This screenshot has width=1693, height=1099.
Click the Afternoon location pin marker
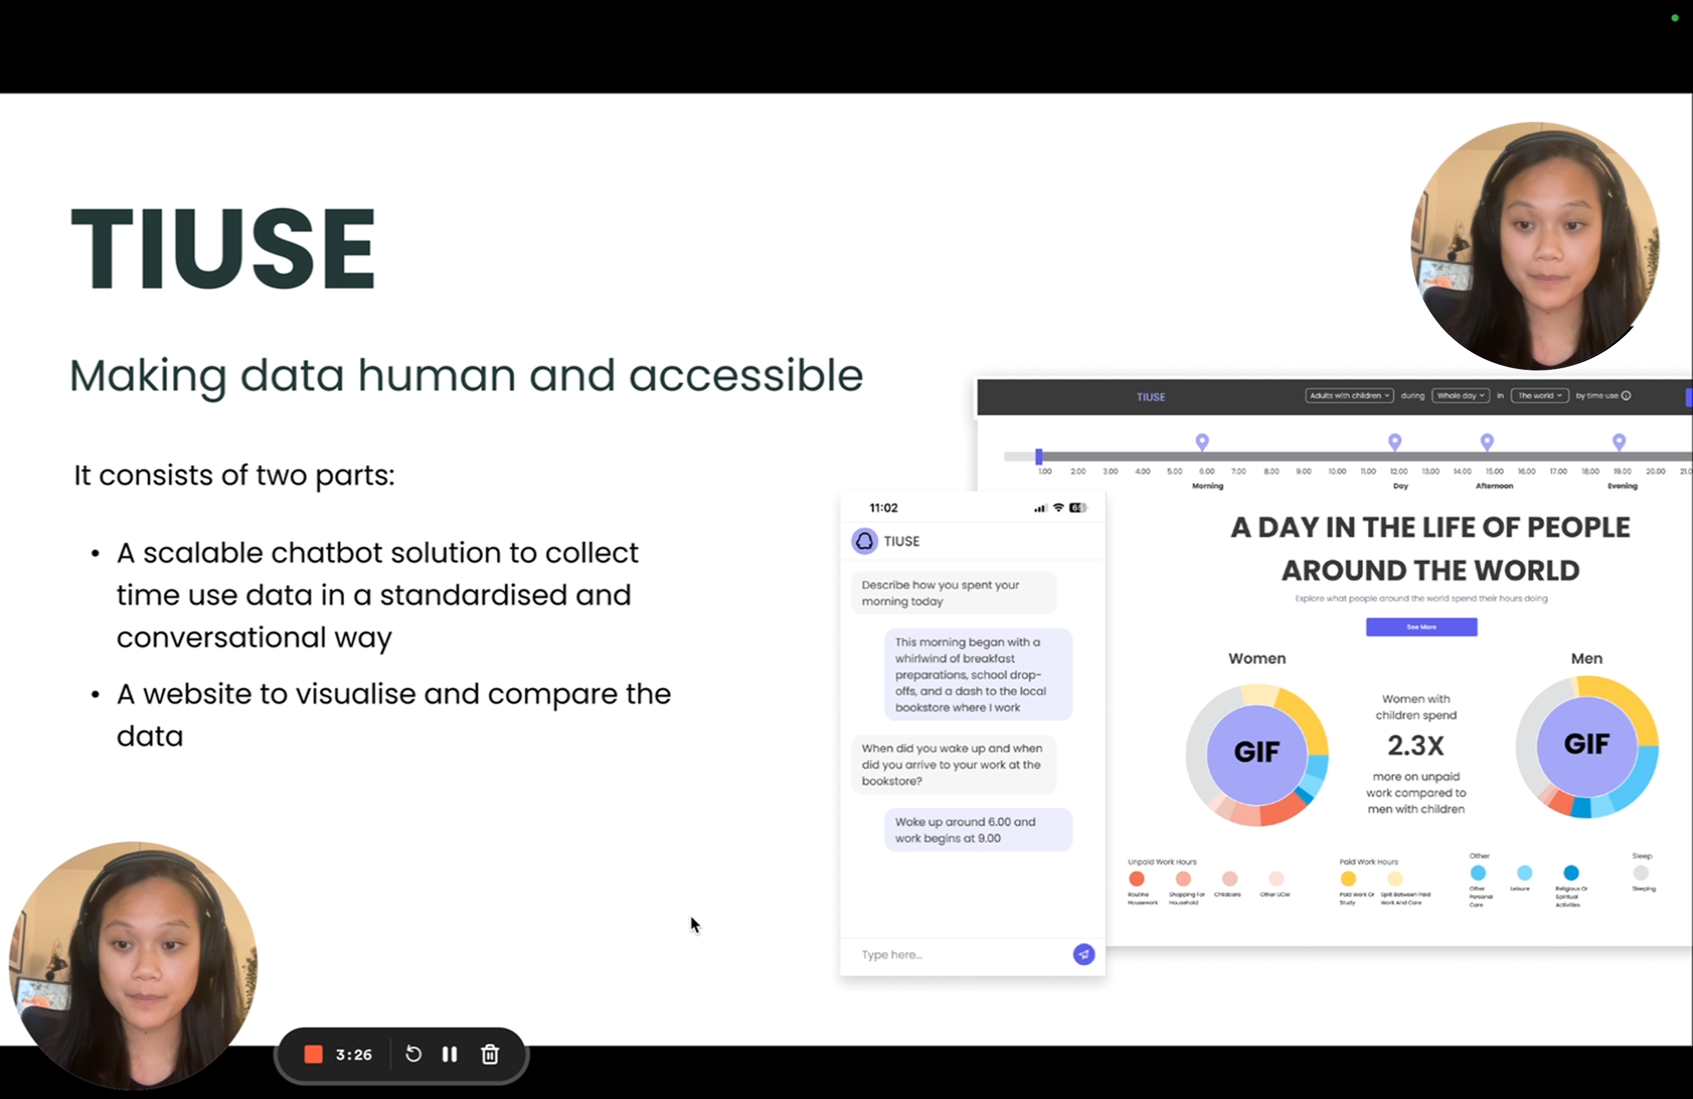1487,442
